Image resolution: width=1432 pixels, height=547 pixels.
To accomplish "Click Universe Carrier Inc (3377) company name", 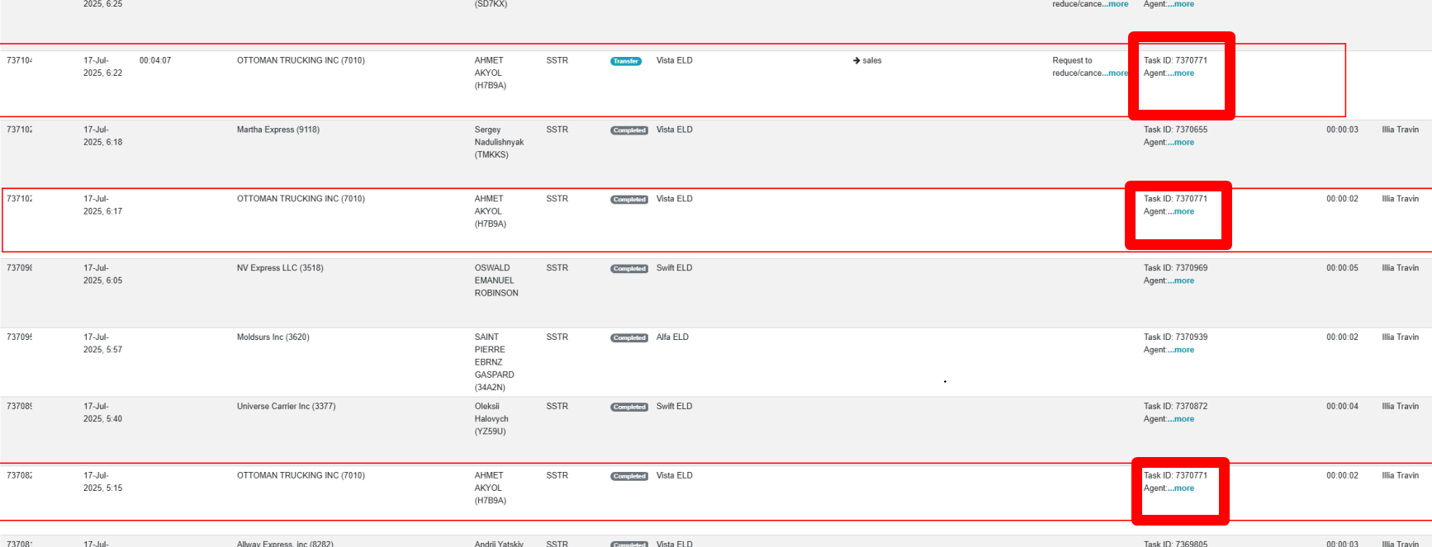I will (x=287, y=407).
